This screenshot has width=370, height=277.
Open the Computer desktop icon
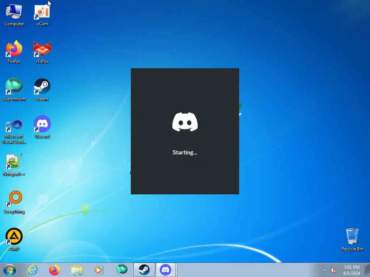[x=14, y=14]
